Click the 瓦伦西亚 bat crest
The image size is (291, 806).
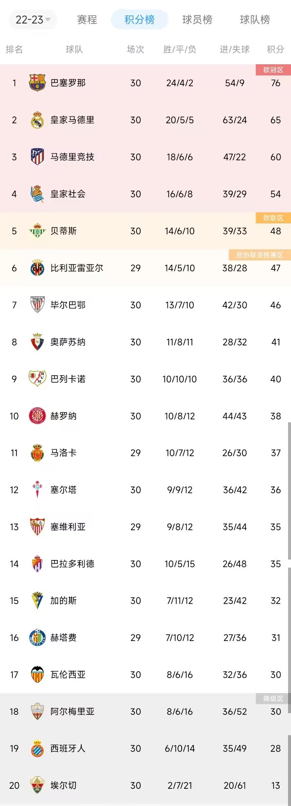[x=37, y=675]
